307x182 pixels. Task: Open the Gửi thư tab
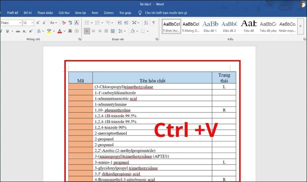click(x=64, y=13)
